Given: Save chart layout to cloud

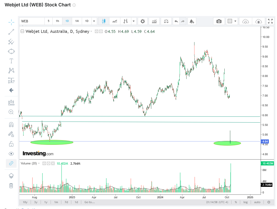Looking at the screenshot, I should pyautogui.click(x=258, y=21).
